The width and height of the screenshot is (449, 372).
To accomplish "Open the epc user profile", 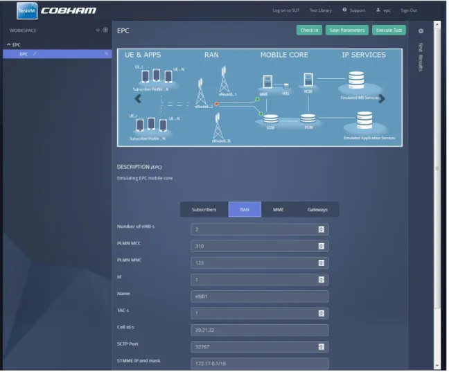I will point(383,10).
